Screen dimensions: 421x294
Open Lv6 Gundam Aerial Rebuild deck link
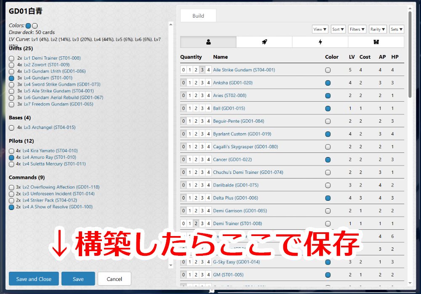click(x=64, y=98)
